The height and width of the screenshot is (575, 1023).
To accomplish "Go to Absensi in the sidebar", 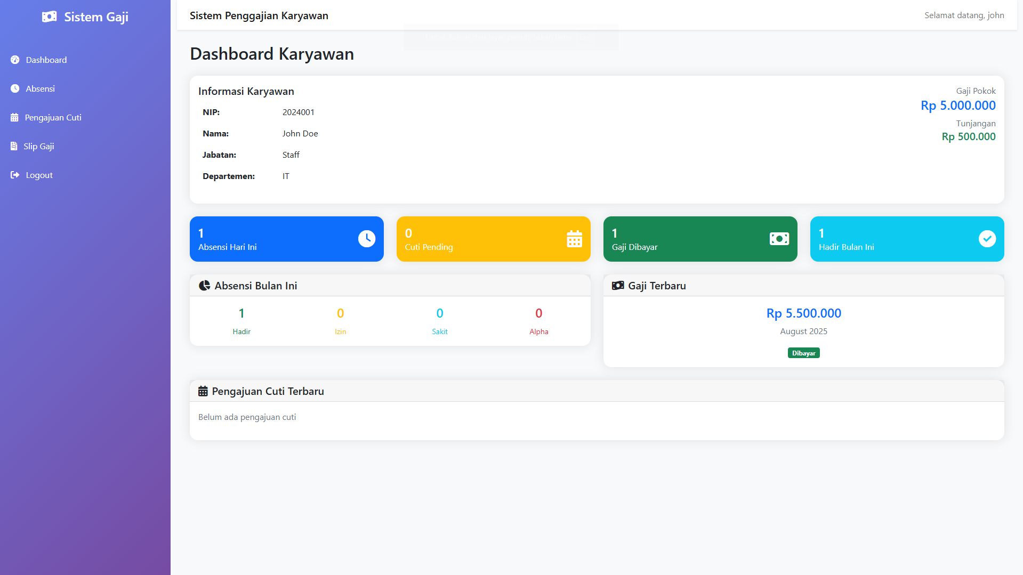I will coord(40,88).
